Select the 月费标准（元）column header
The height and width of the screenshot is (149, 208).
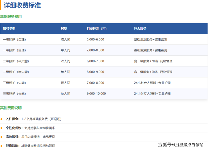click(96, 29)
